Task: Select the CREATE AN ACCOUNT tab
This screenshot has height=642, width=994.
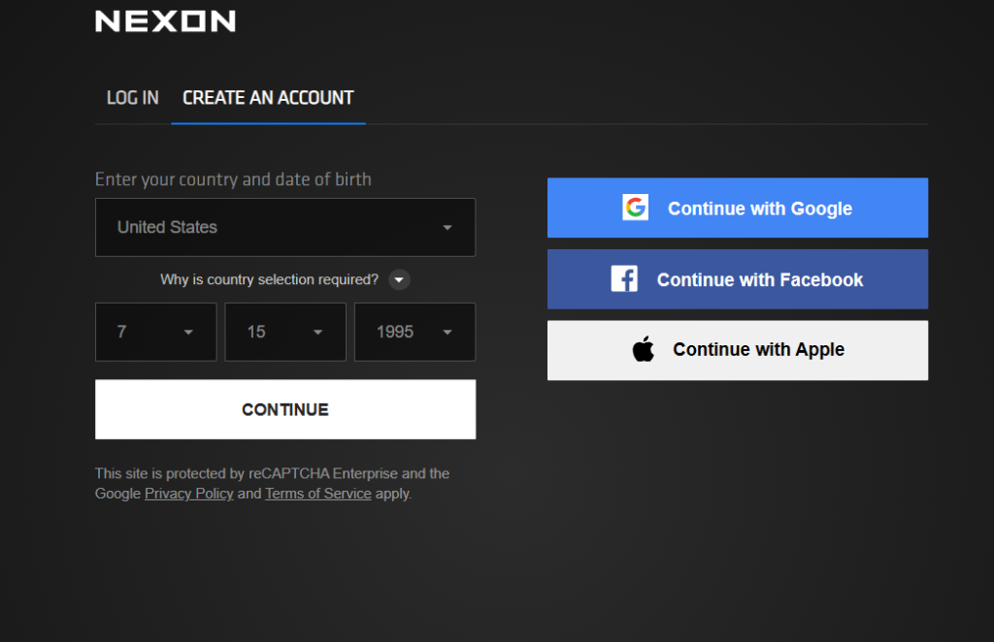Action: click(x=268, y=98)
